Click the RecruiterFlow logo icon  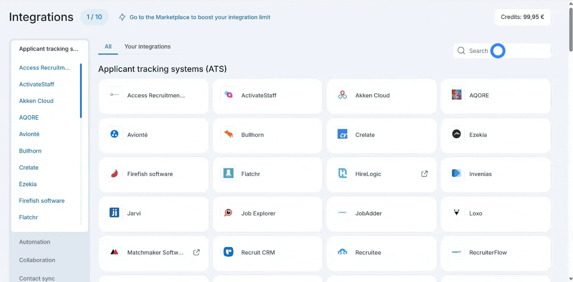pos(456,252)
